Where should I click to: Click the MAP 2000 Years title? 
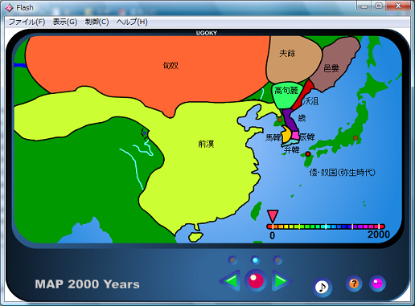[x=87, y=284]
